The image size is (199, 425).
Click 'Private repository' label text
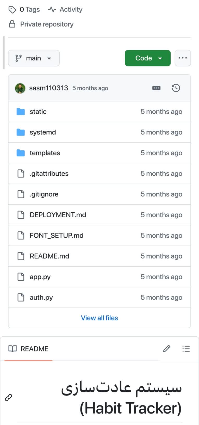click(x=47, y=24)
